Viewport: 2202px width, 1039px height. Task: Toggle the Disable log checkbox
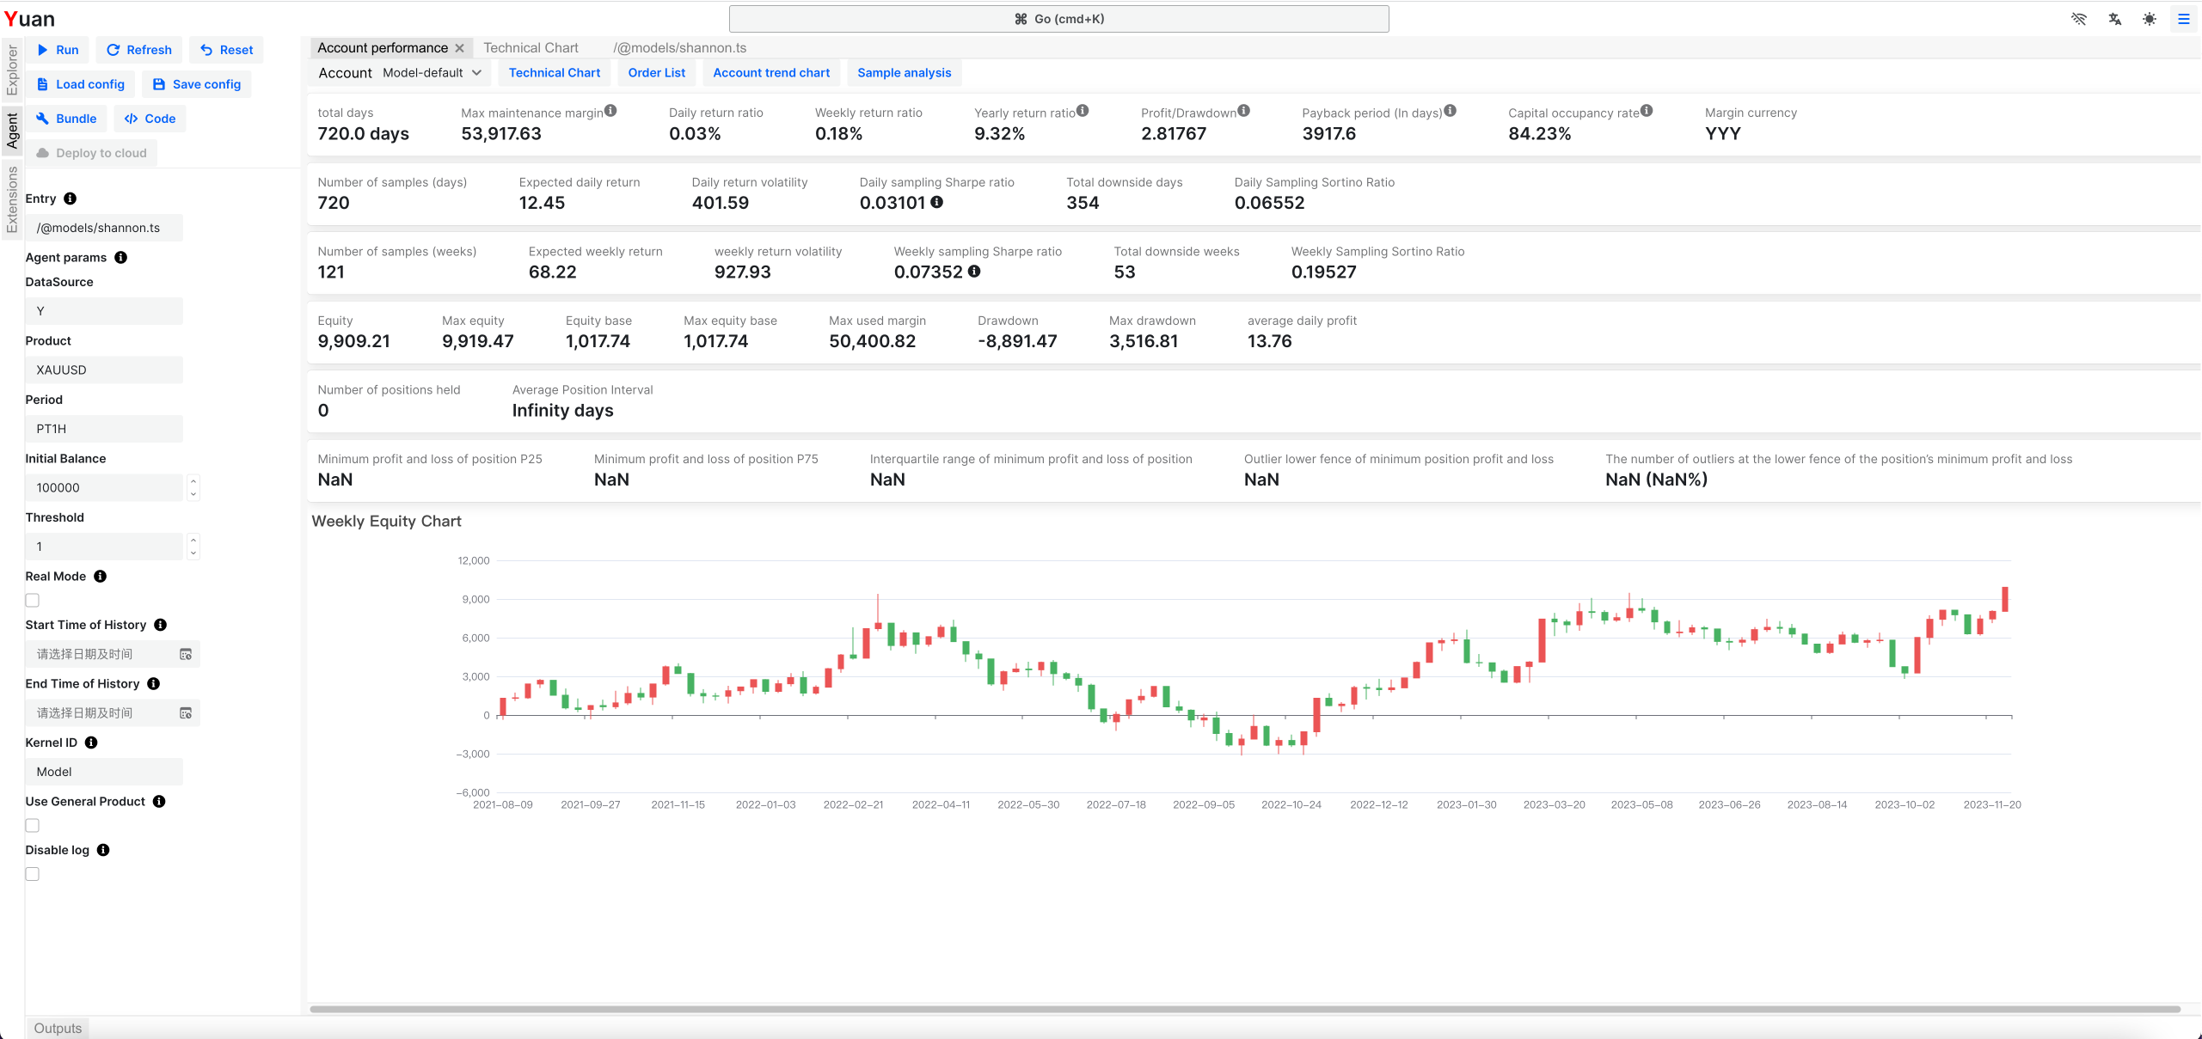click(x=33, y=874)
